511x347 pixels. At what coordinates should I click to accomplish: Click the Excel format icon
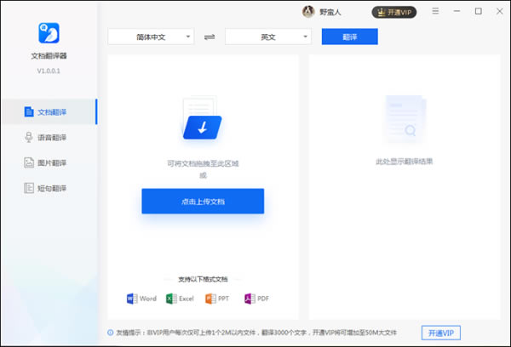point(170,299)
